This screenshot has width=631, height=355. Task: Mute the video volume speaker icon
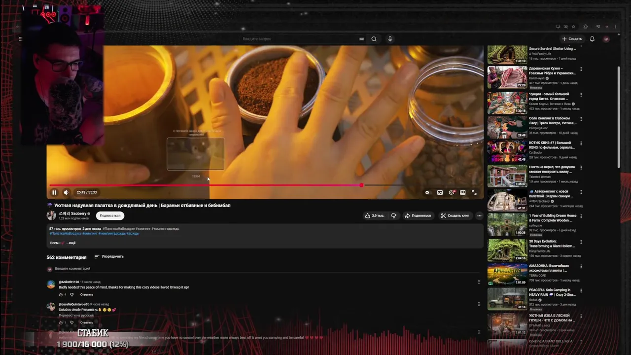pos(66,192)
